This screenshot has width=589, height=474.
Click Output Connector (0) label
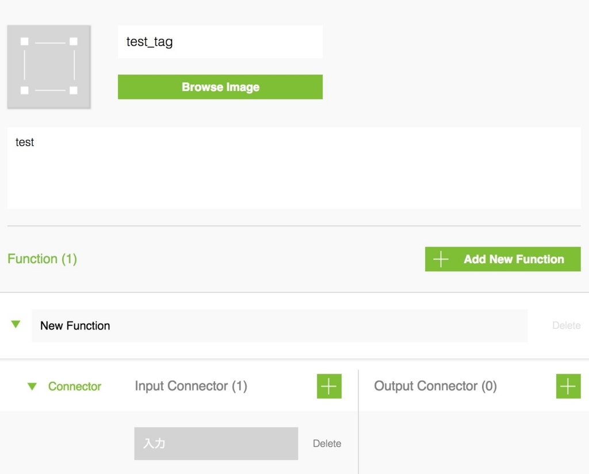tap(435, 386)
